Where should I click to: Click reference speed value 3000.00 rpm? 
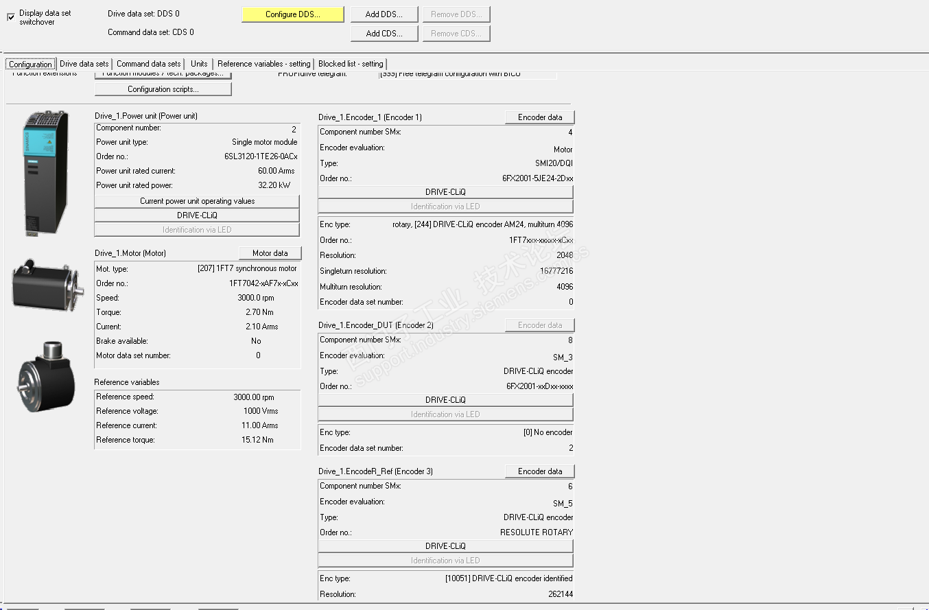click(x=254, y=397)
